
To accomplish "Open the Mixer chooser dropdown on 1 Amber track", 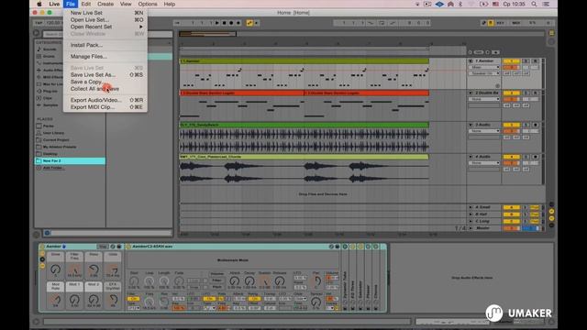I will 484,67.
